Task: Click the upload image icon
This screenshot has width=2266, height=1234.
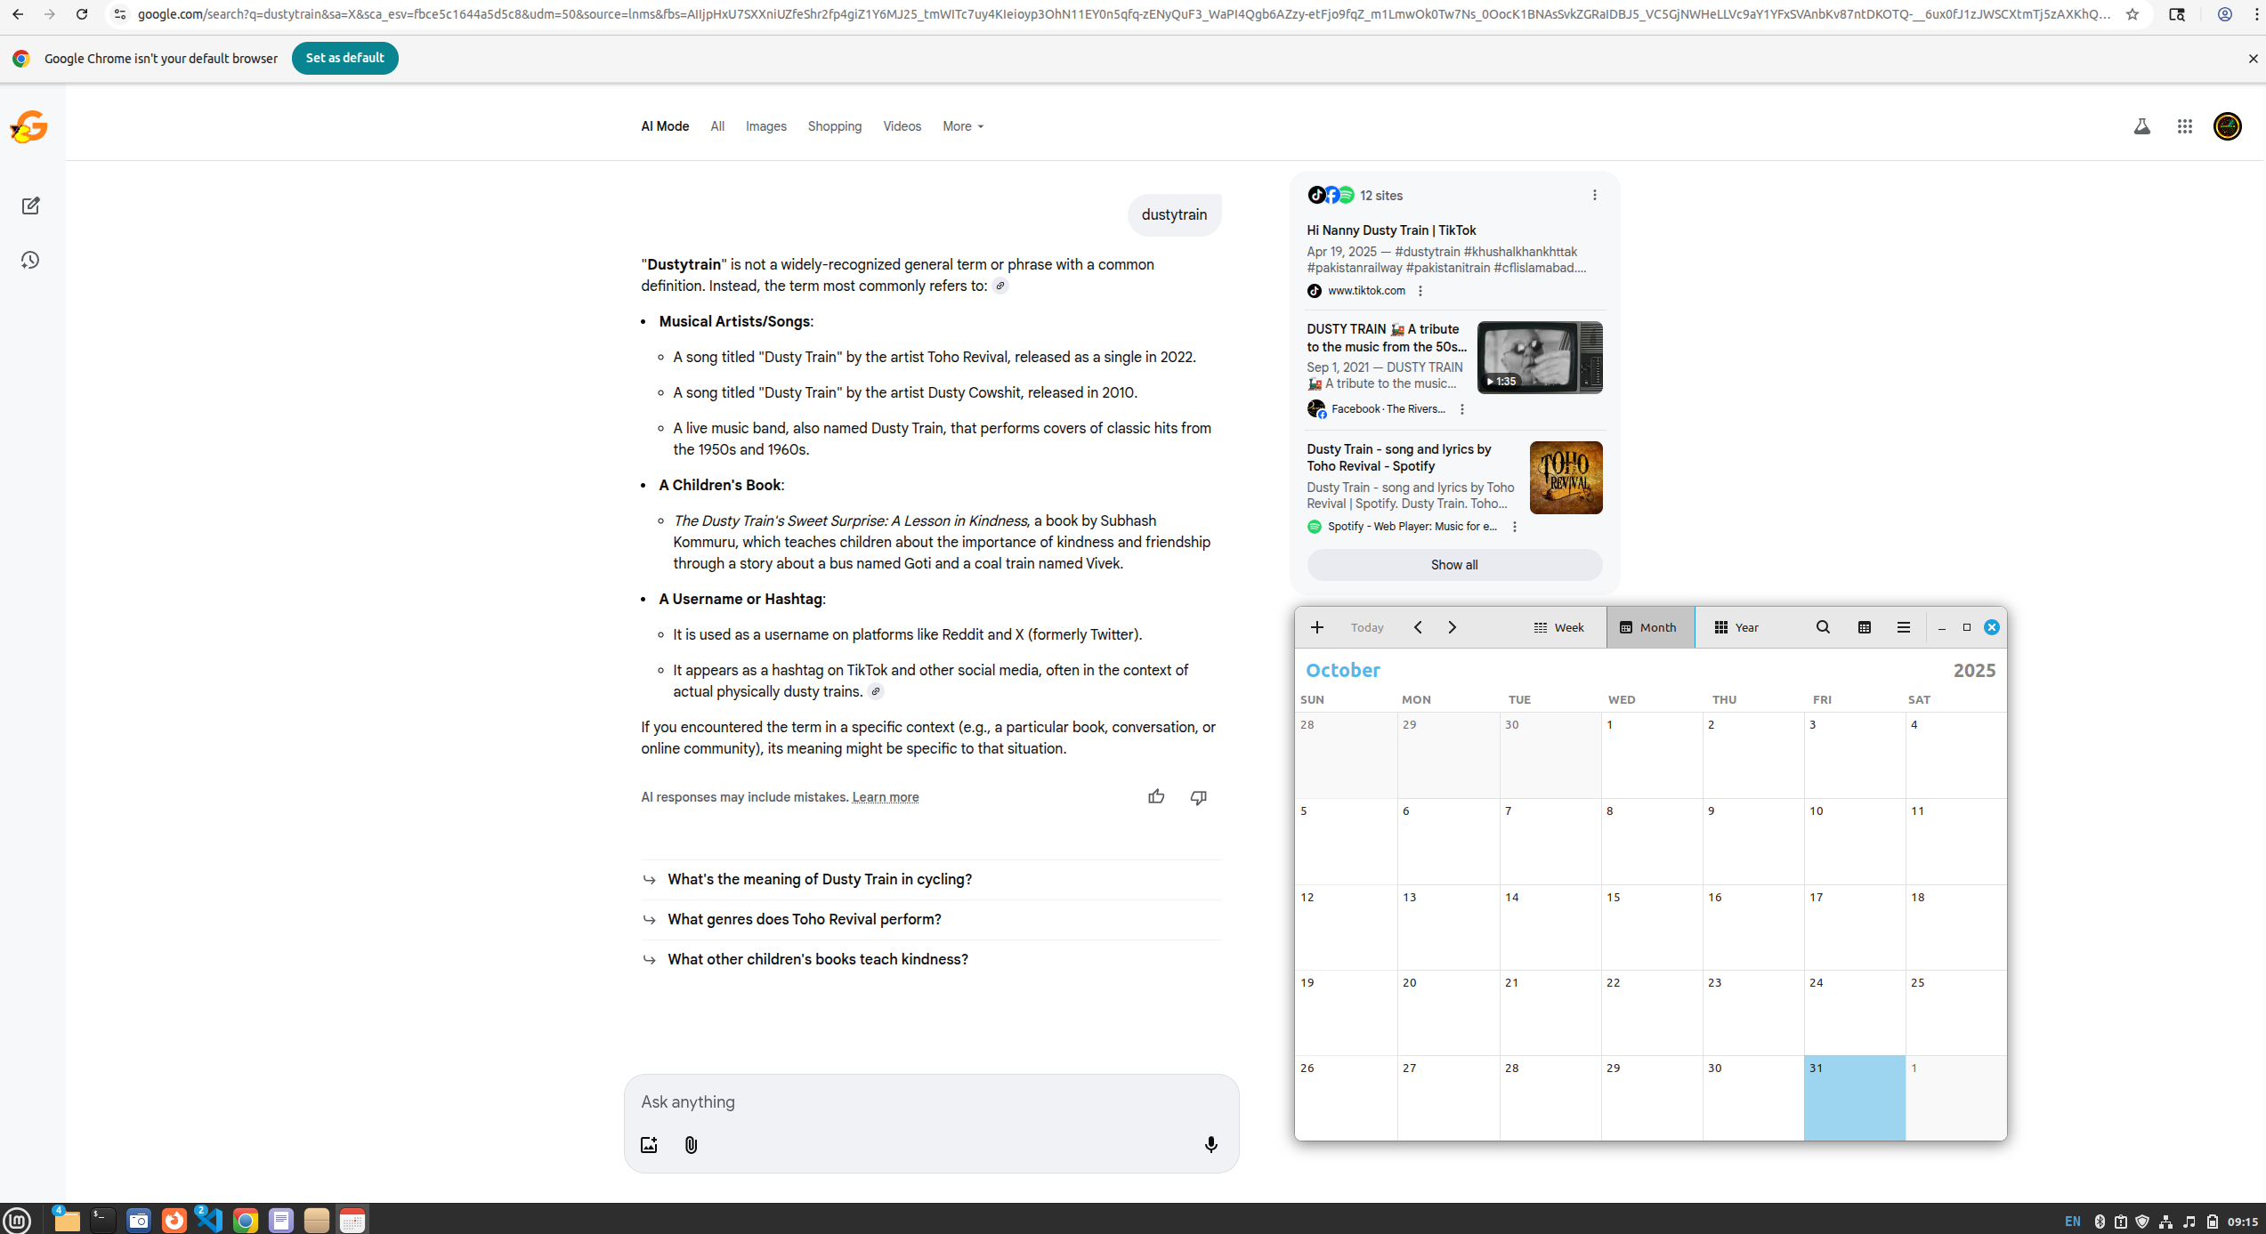Action: click(x=649, y=1144)
